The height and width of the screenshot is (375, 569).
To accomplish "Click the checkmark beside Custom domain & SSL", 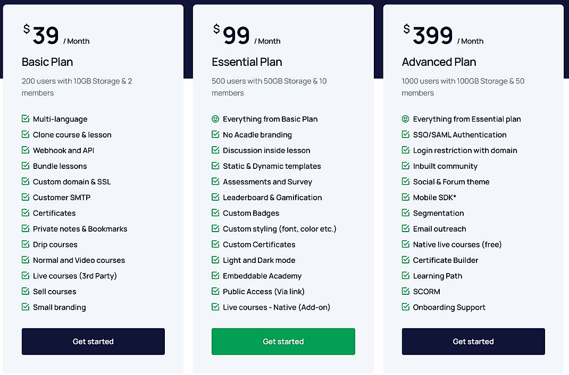I will point(25,182).
